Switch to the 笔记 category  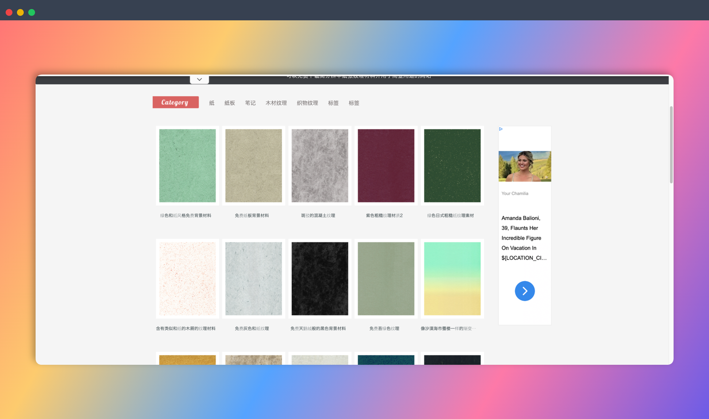pos(250,103)
